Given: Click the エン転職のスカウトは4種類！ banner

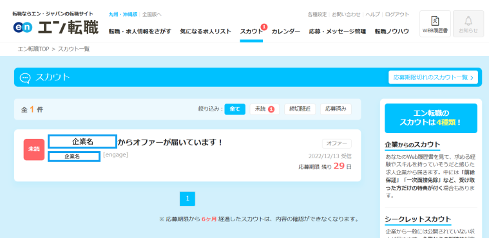Looking at the screenshot, I should [430, 118].
